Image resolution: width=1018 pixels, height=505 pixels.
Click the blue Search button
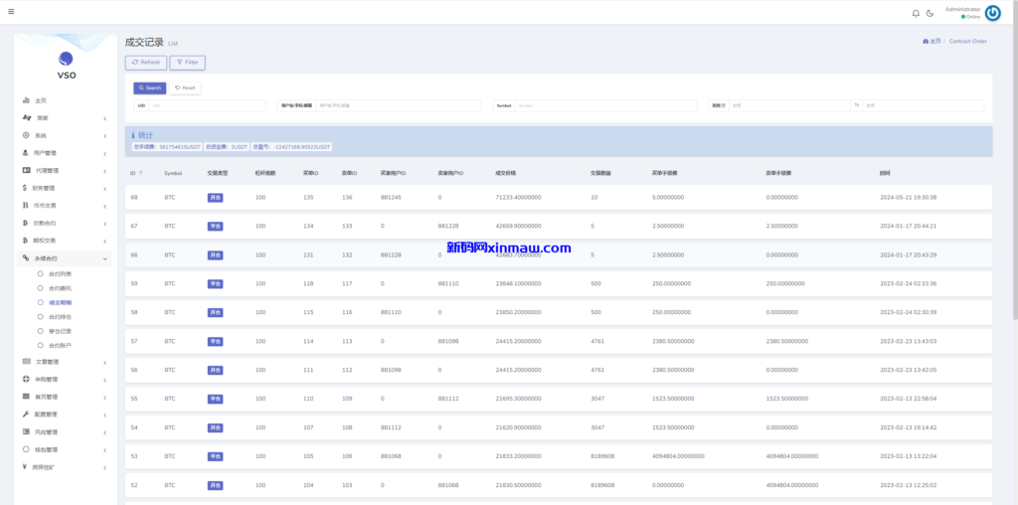click(150, 87)
